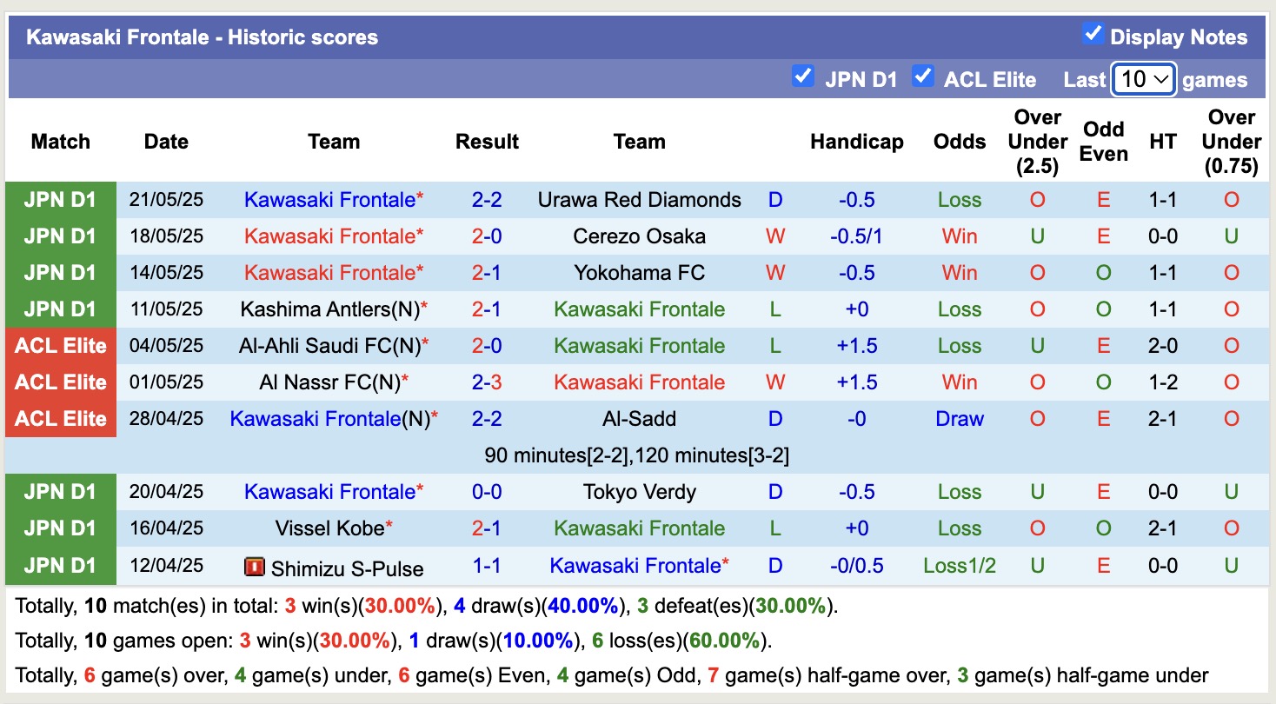Click the ACL Elite badge on 01/05/25 row

coord(60,382)
